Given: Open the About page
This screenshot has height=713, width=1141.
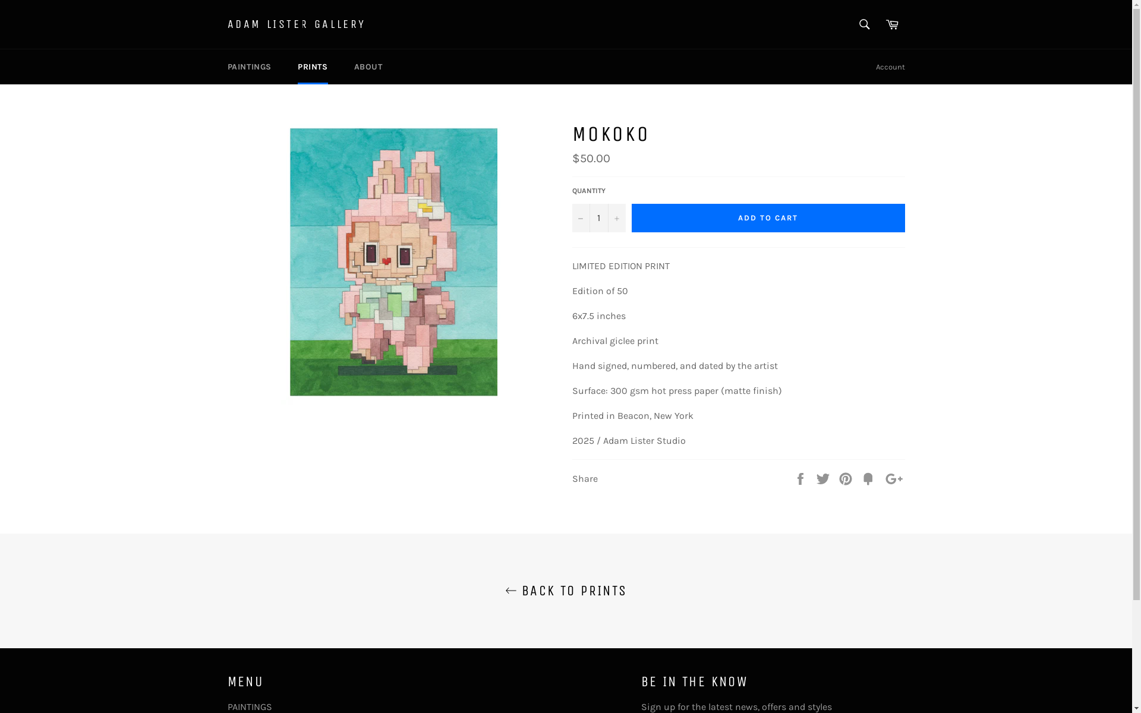Looking at the screenshot, I should click(x=368, y=67).
